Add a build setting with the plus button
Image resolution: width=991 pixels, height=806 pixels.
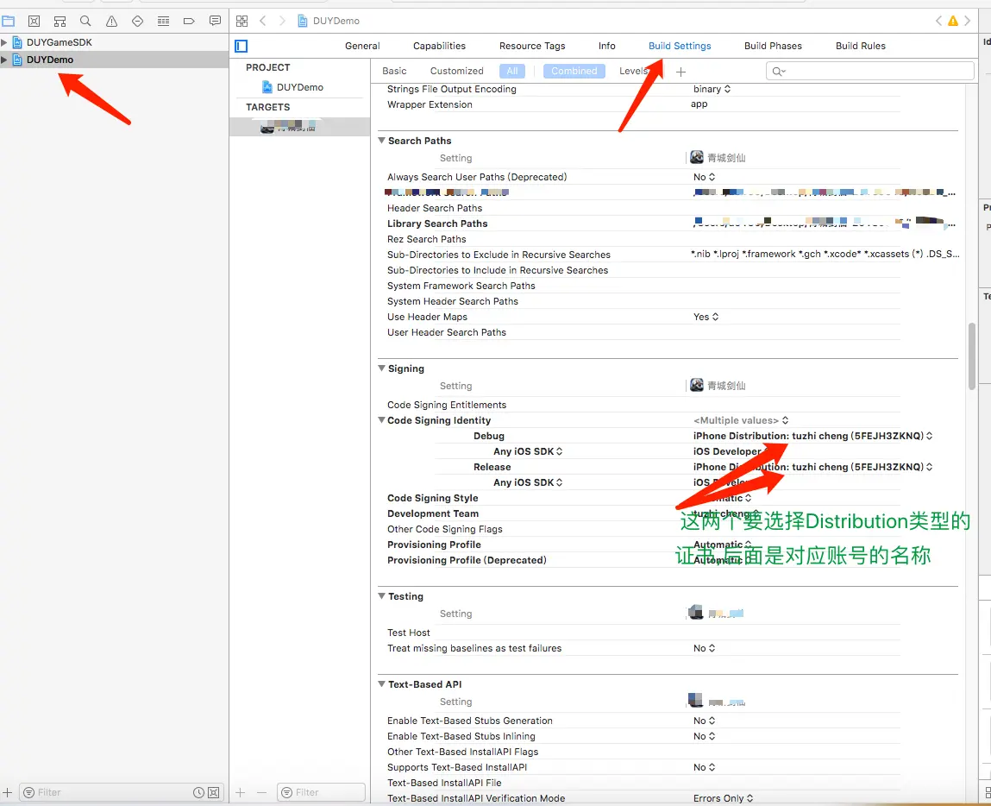681,72
